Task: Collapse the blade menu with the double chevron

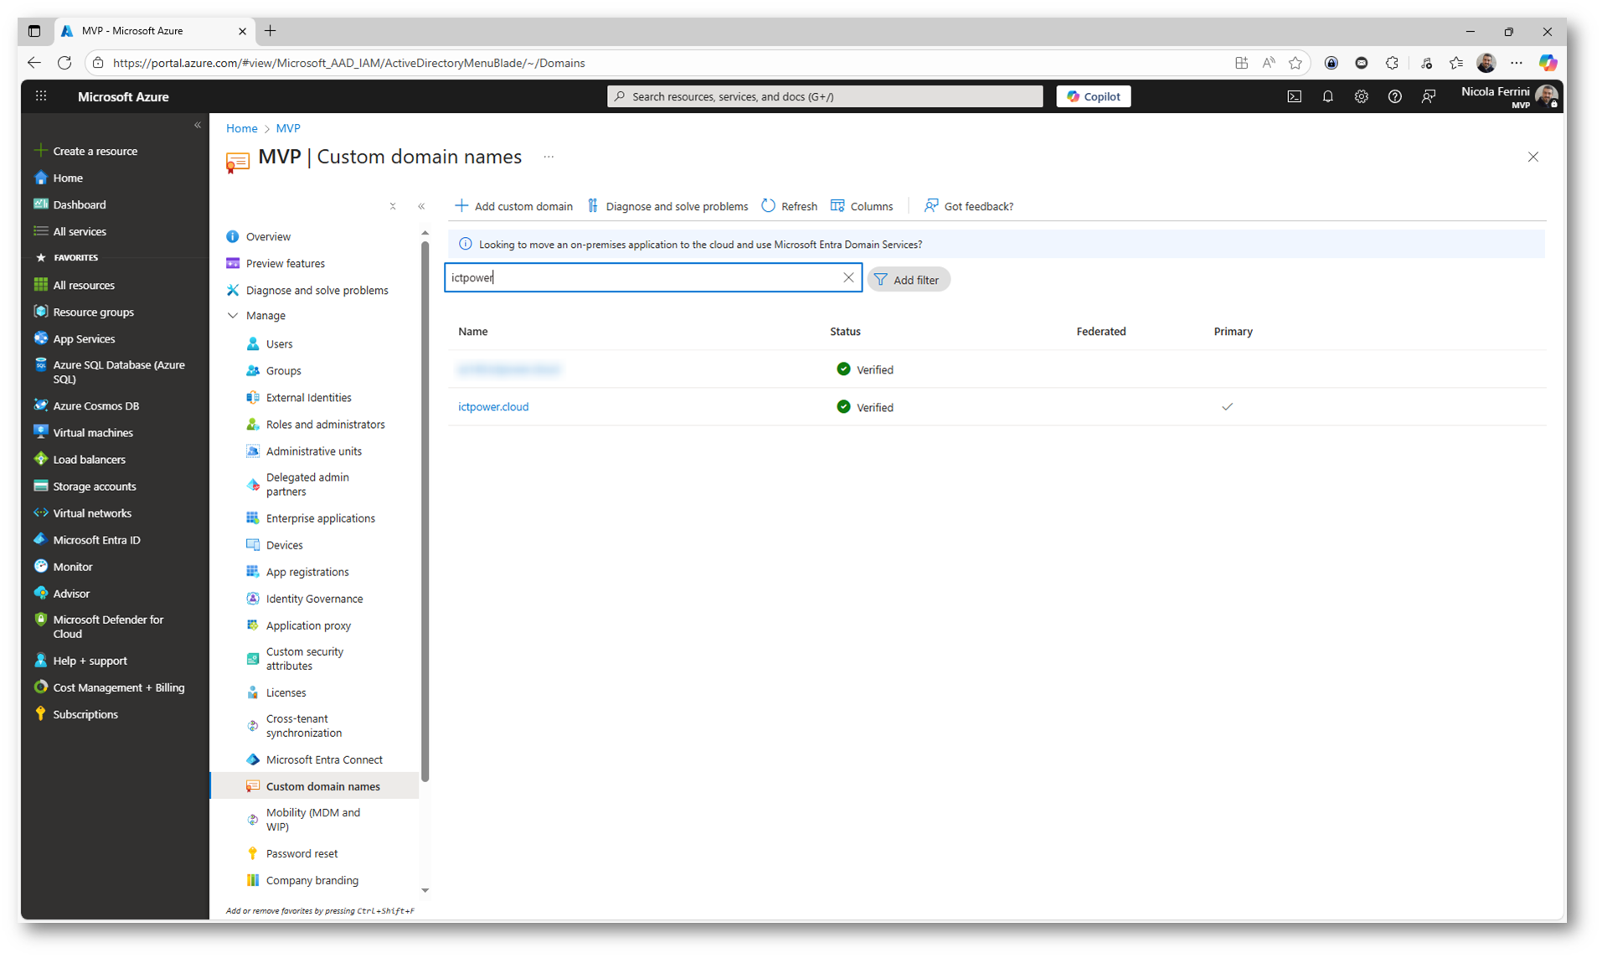Action: pos(421,206)
